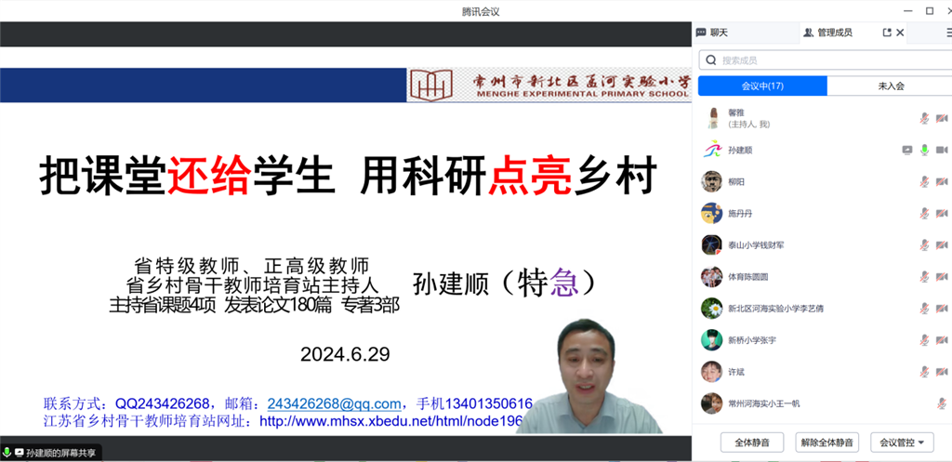
Task: Click the 解除全体静音 button
Action: (x=826, y=442)
